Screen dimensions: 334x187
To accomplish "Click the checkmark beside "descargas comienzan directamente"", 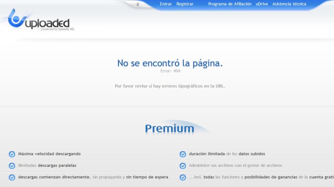I will [11, 177].
